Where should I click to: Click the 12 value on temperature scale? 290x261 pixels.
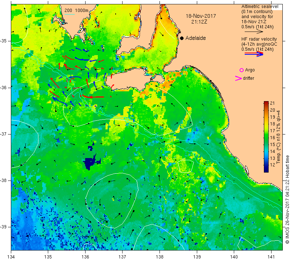(x=273, y=165)
